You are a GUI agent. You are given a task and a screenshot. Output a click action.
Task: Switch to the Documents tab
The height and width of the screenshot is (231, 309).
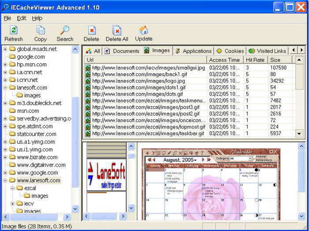(x=122, y=51)
